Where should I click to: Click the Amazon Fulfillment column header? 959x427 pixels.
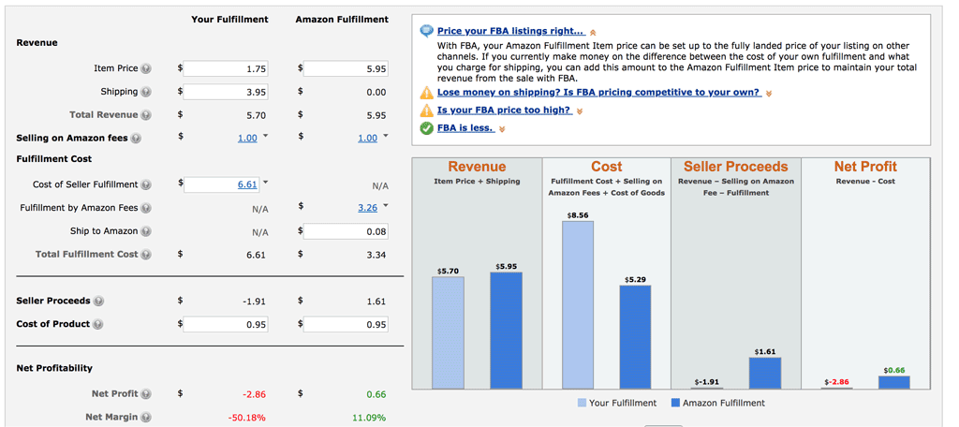342,20
